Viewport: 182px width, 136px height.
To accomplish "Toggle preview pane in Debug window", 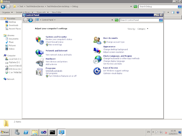I will click(173, 12).
